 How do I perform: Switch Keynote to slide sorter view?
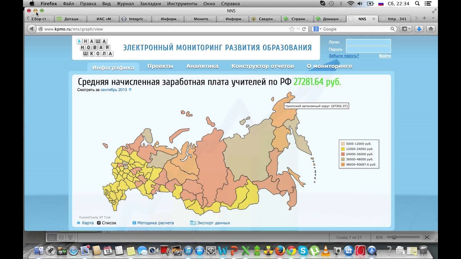point(61,237)
